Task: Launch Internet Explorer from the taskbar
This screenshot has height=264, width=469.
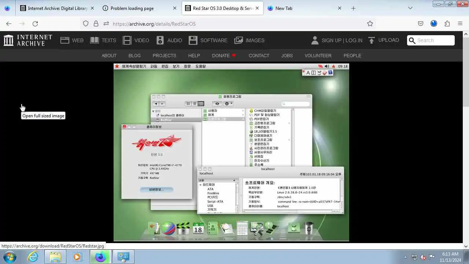Action: point(33,257)
